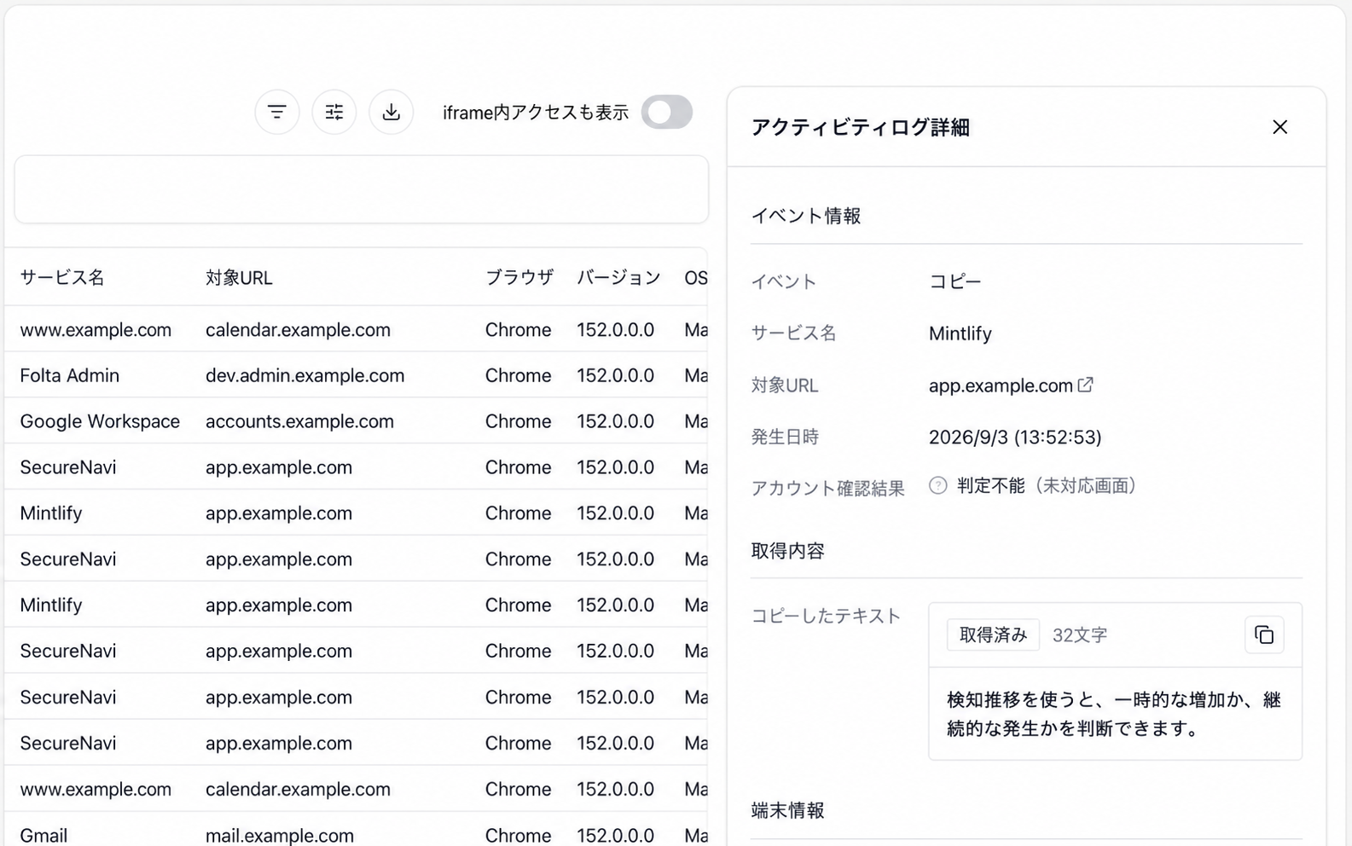
Task: Click the 2026/9/3 (13:52:53) timestamp
Action: point(1015,437)
